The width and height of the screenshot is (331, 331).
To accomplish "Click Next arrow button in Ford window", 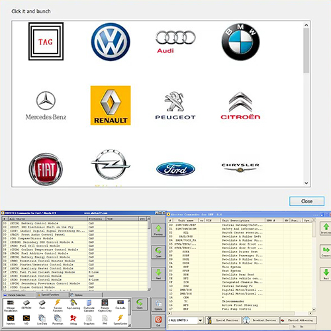I will [x=158, y=274].
